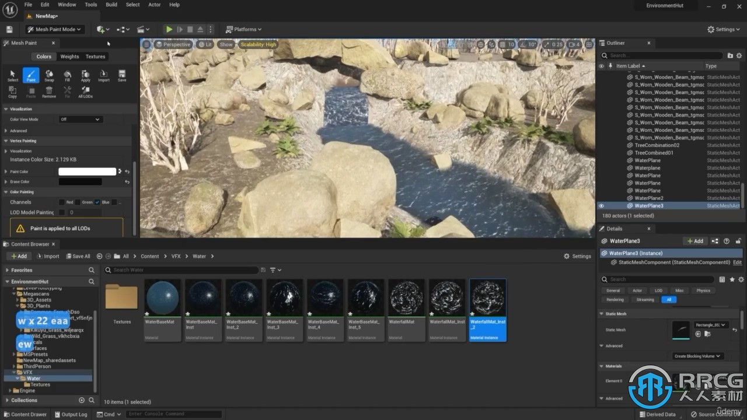747x420 pixels.
Task: Click the Fill tool icon
Action: pos(67,75)
